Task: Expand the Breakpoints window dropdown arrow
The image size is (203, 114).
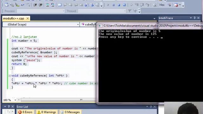Action: pos(180,5)
